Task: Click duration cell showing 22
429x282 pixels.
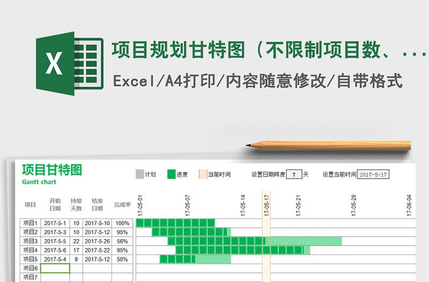Action: [76, 241]
